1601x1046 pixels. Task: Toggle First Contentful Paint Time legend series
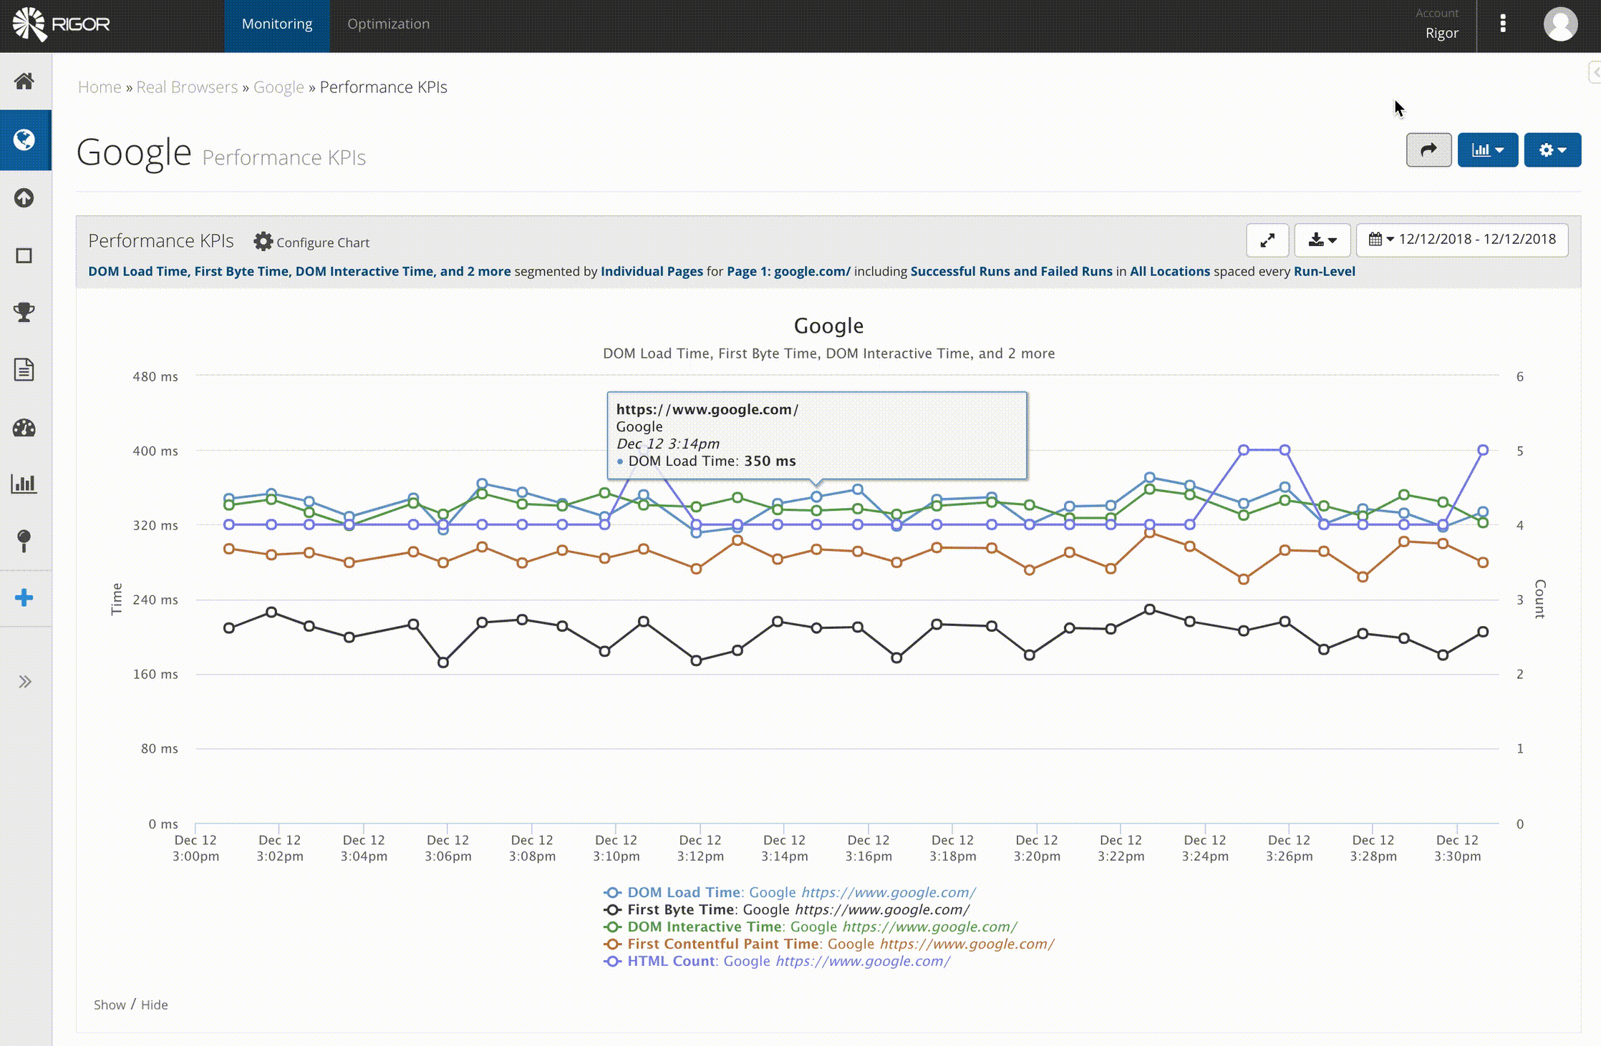point(828,944)
